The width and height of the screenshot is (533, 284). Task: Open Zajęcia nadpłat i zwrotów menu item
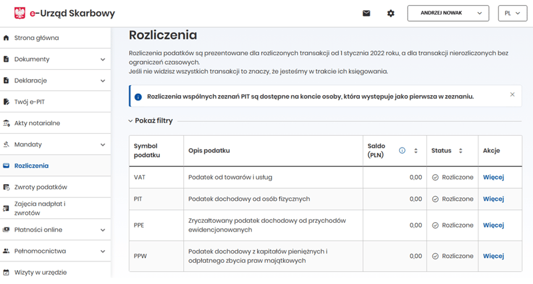tap(55, 208)
